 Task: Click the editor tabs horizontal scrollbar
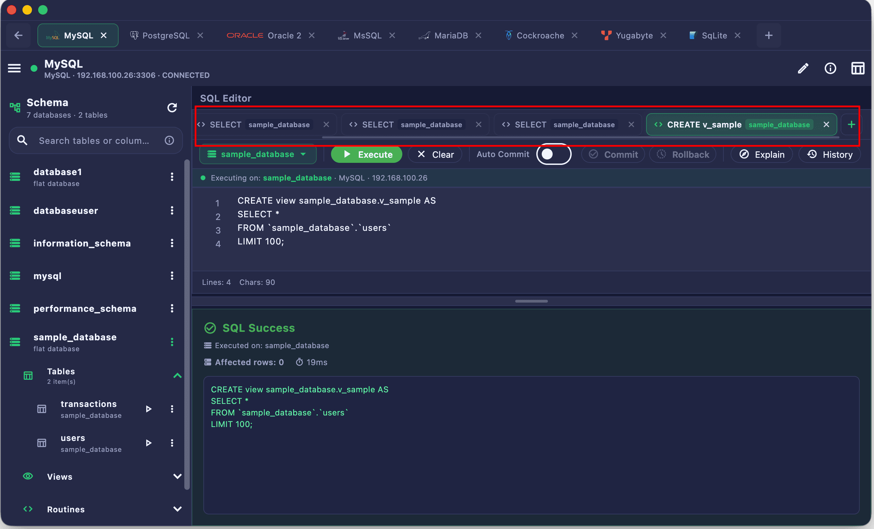tap(580, 137)
